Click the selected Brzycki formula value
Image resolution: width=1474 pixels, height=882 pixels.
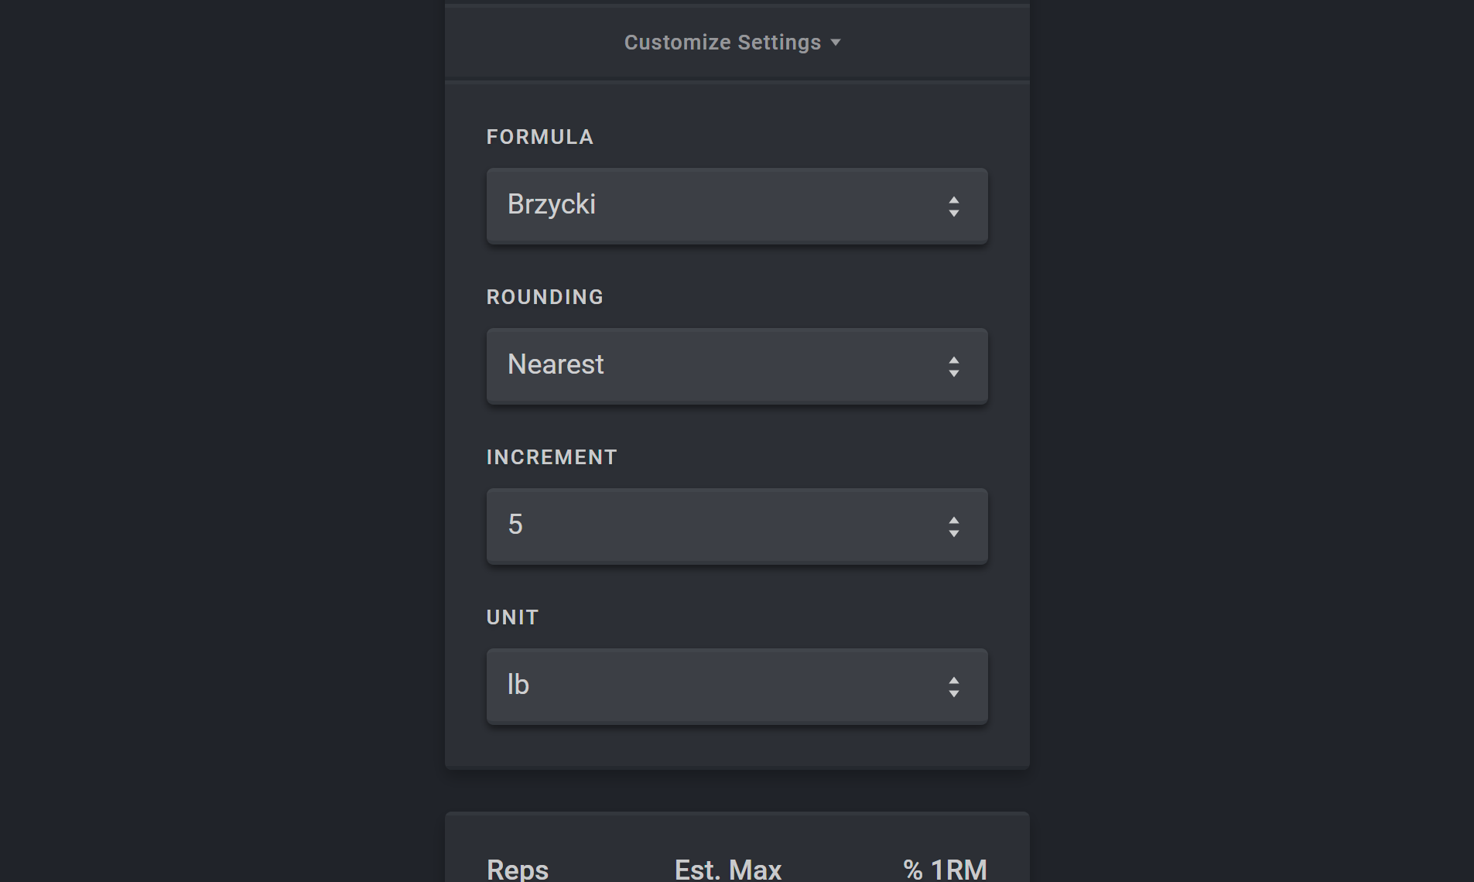(x=552, y=204)
